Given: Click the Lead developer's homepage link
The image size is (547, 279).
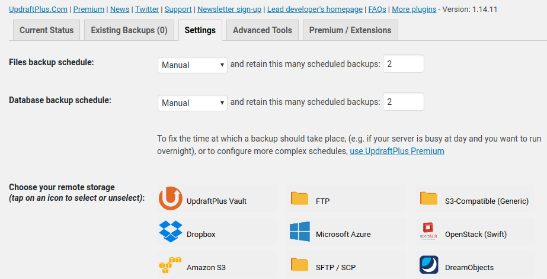Looking at the screenshot, I should [x=315, y=9].
